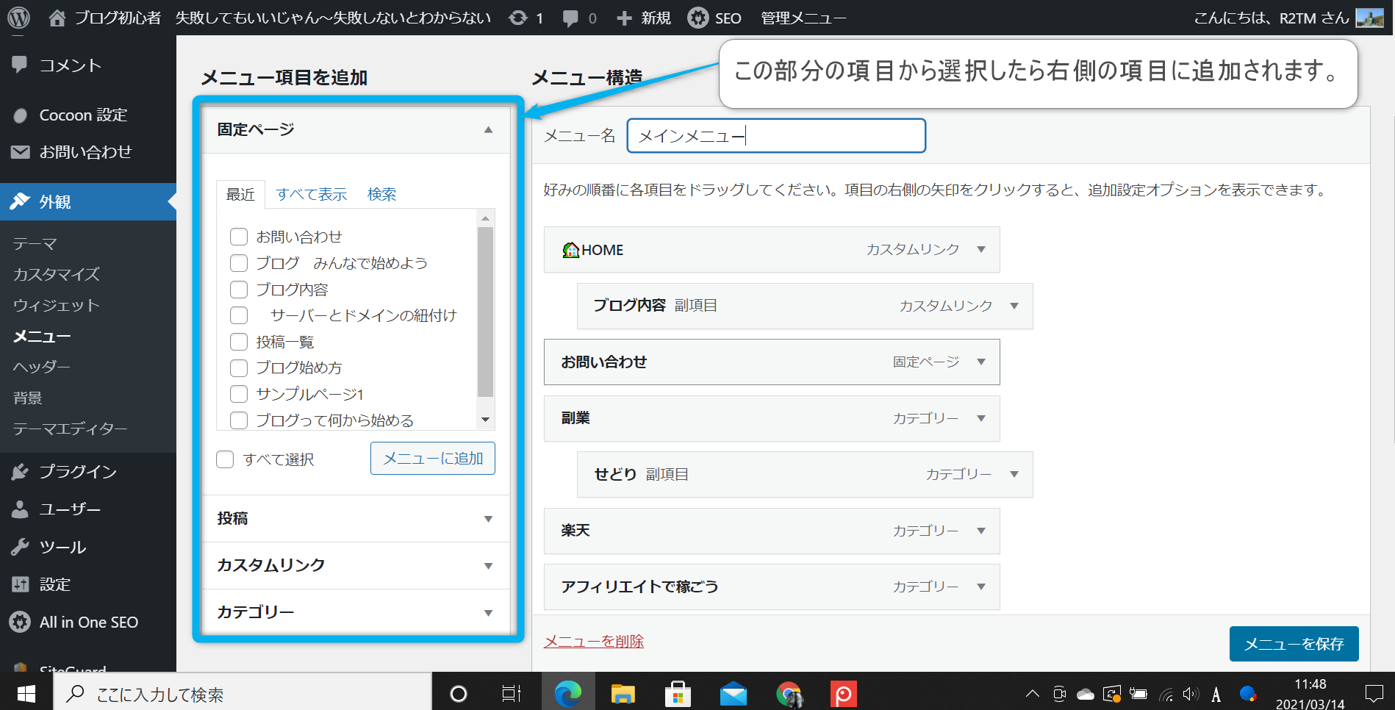Click the メニューに追加 button
1395x710 pixels.
coord(432,459)
